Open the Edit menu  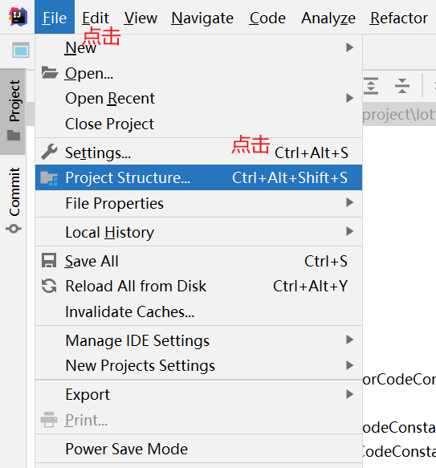[x=96, y=18]
